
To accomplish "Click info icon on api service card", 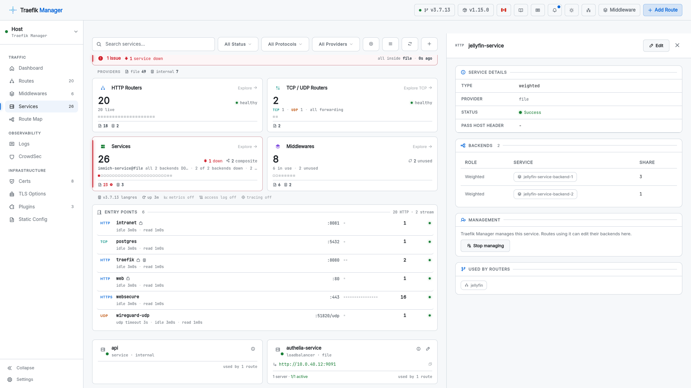I will click(253, 349).
